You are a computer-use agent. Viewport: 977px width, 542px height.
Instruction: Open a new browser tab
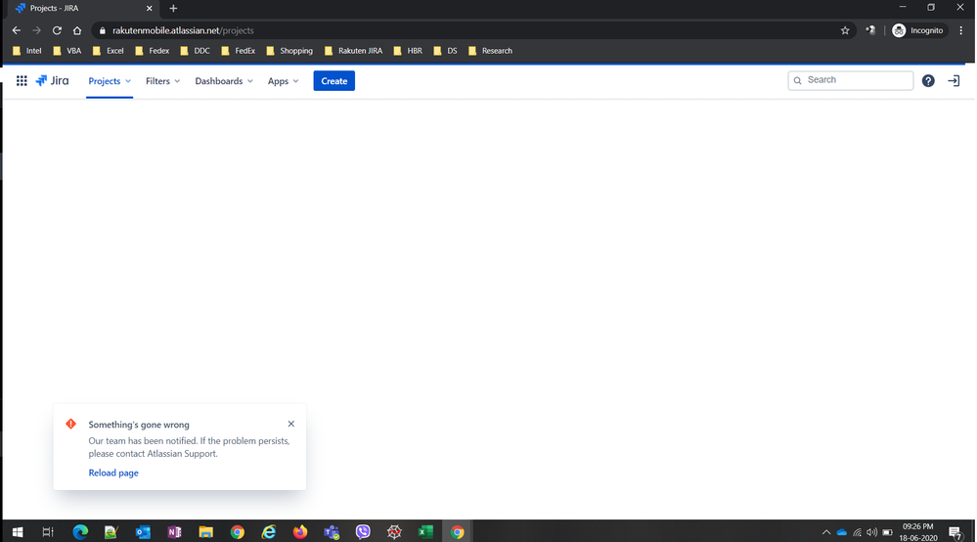click(173, 8)
